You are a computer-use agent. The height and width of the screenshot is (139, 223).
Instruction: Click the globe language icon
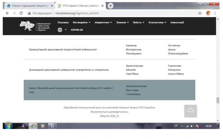[60, 30]
